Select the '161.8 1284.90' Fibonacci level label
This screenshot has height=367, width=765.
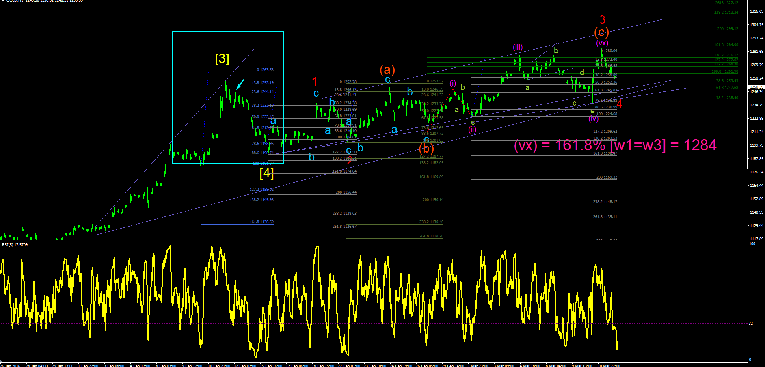pos(726,45)
